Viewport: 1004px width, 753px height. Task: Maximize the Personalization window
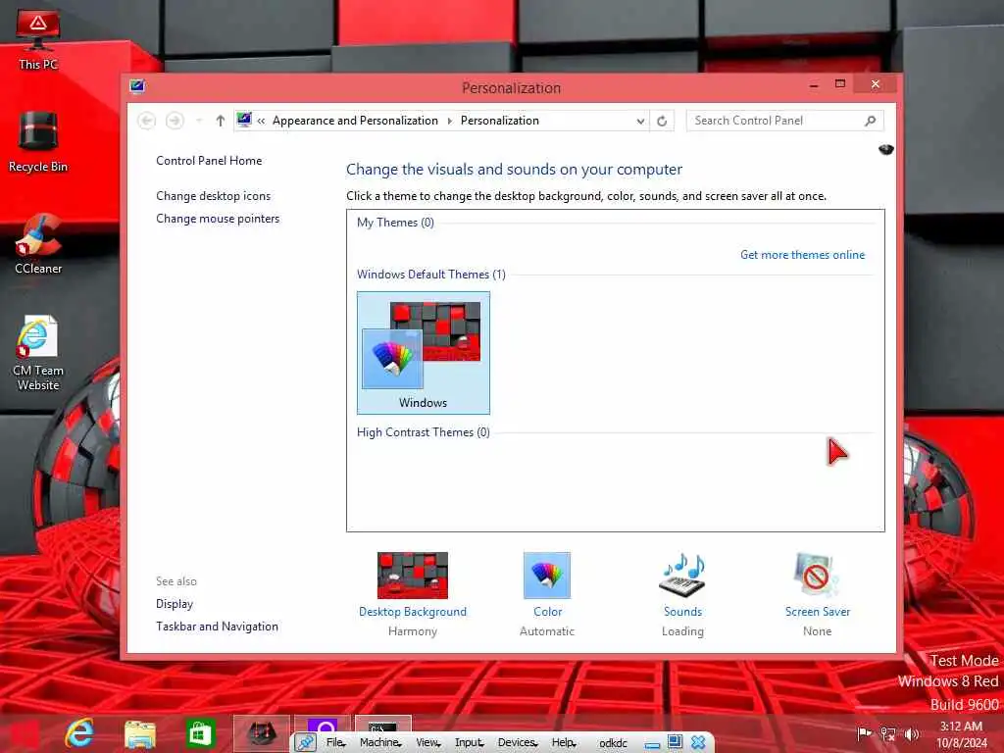[x=840, y=84]
